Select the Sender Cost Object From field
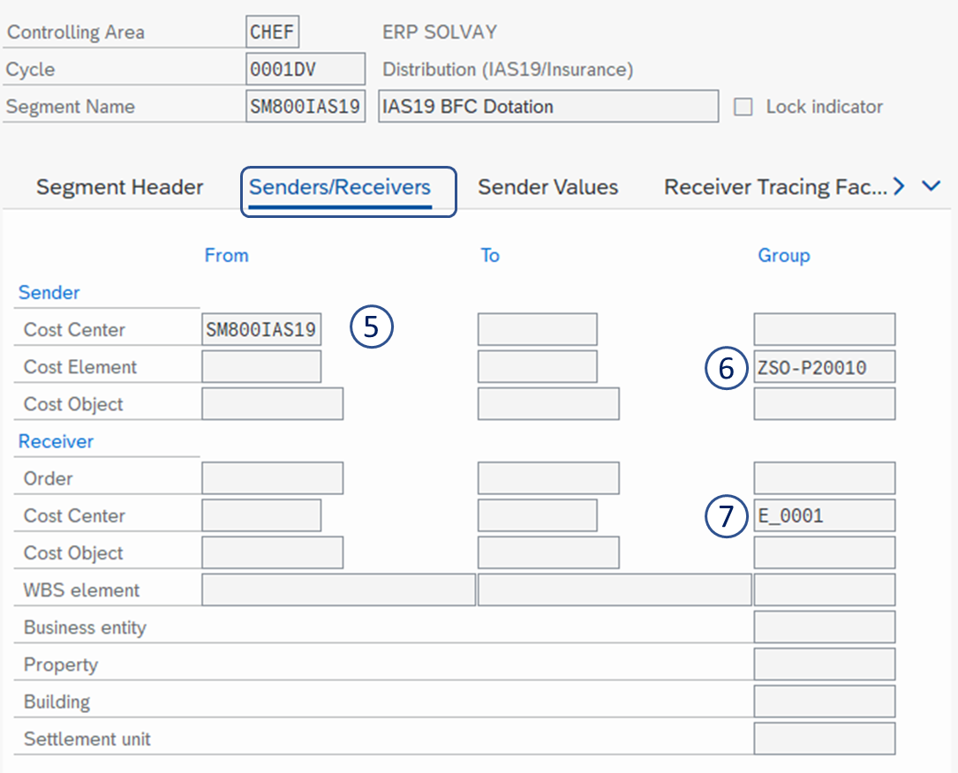Viewport: 958px width, 773px height. pyautogui.click(x=272, y=404)
